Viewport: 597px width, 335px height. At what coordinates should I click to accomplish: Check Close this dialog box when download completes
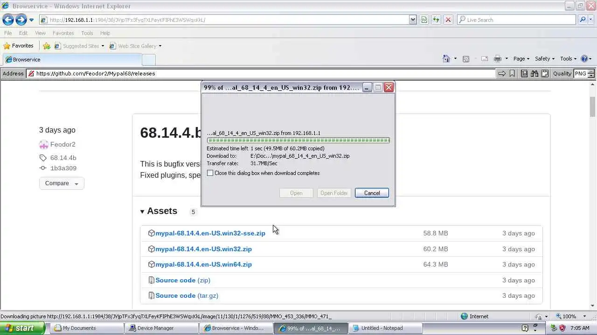pos(210,173)
